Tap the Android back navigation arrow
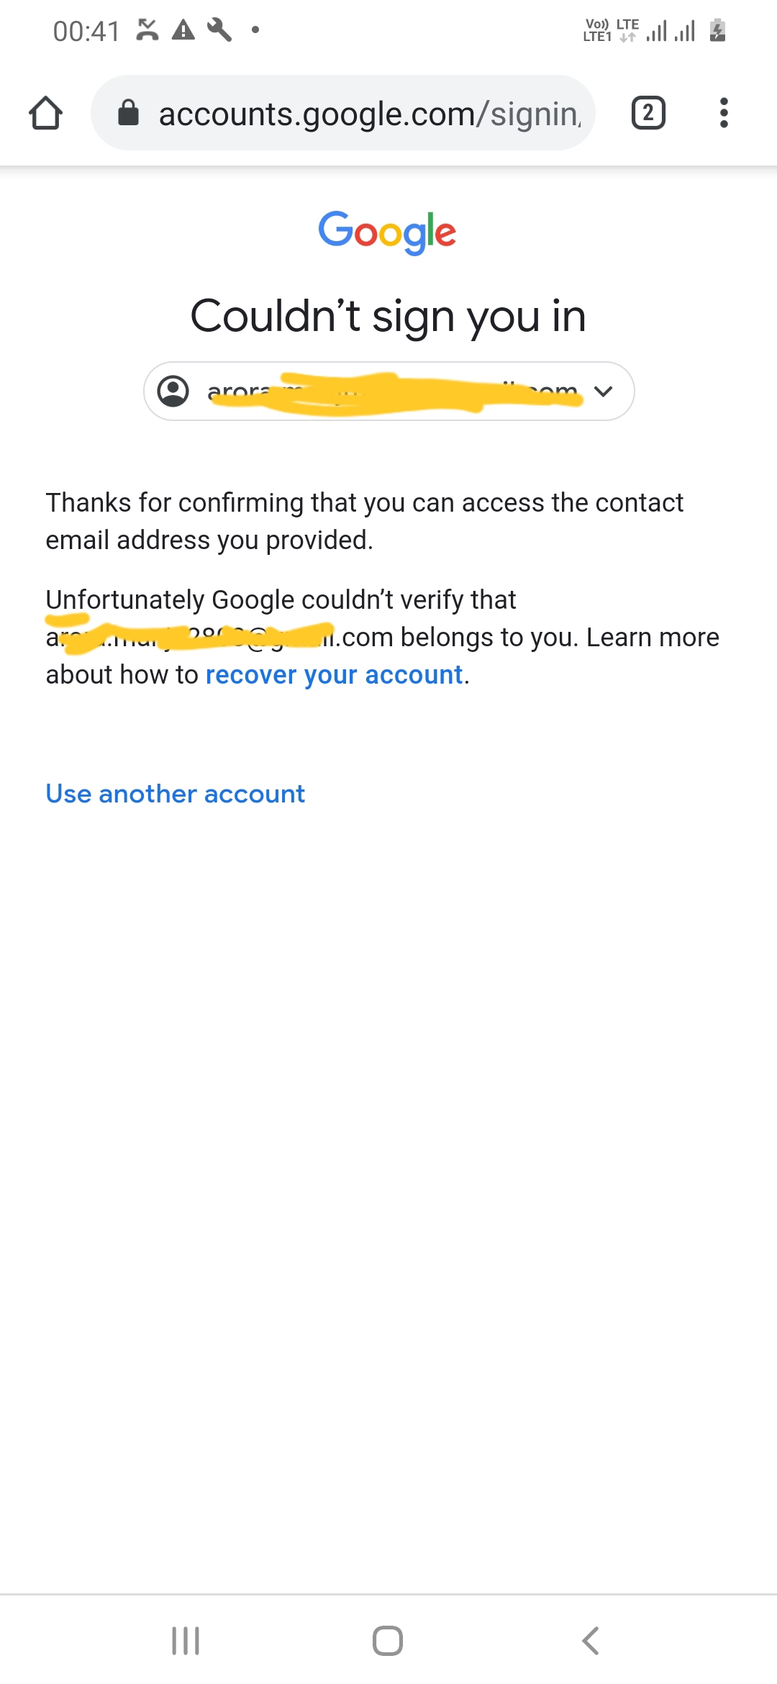 click(590, 1641)
